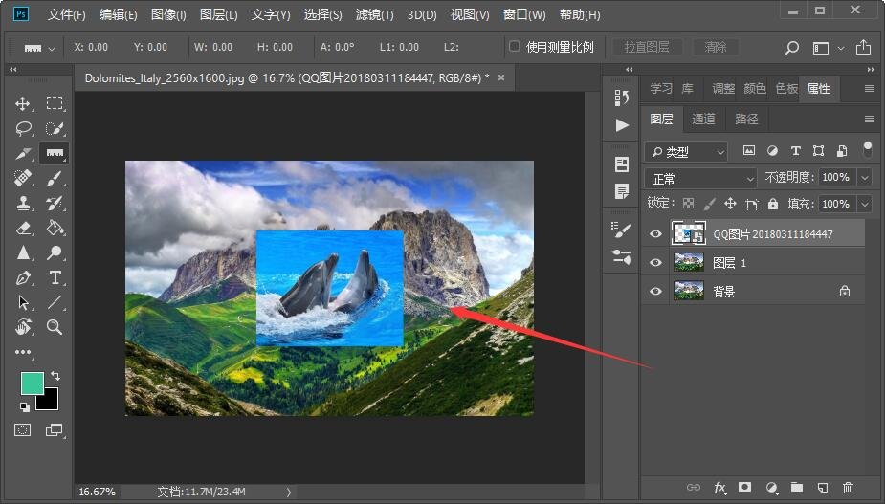This screenshot has height=504, width=885.
Task: Select the Sharpen/Blur triangle tool
Action: pos(23,252)
